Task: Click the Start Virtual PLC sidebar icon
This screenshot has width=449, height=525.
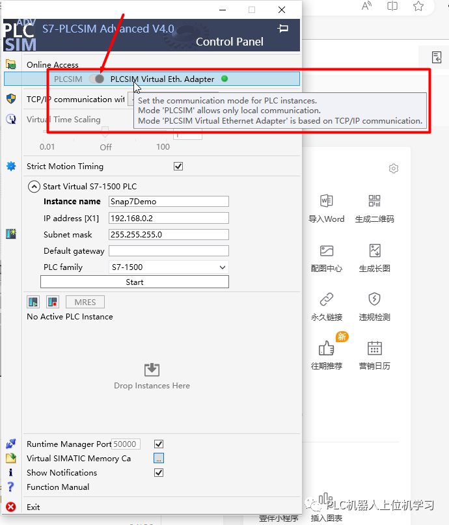Action: 11,234
